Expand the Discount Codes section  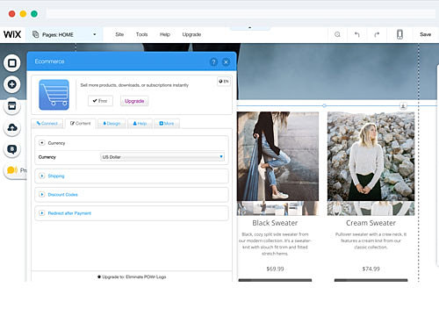[132, 195]
